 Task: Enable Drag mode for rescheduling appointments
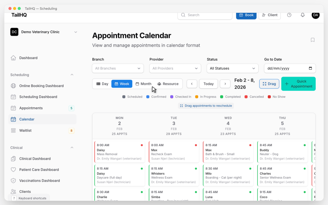269,84
